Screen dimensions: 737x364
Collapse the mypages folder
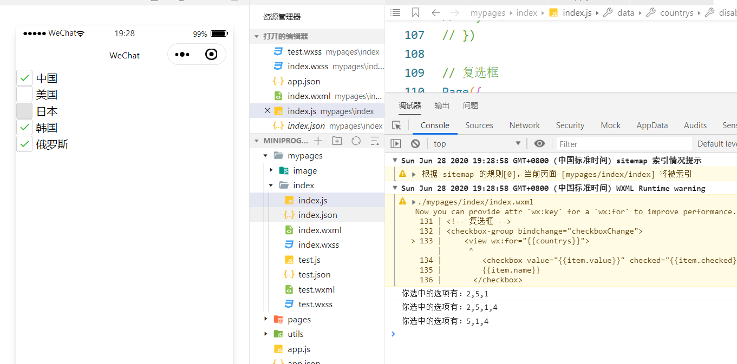(265, 156)
